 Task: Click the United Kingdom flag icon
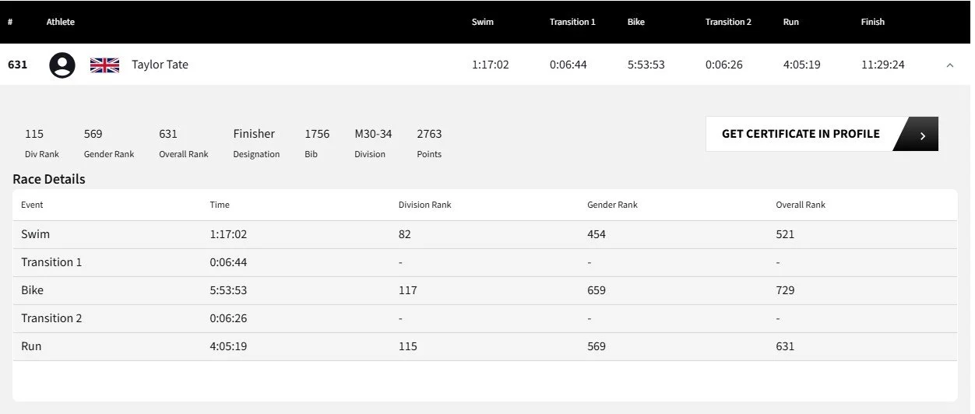(x=104, y=65)
